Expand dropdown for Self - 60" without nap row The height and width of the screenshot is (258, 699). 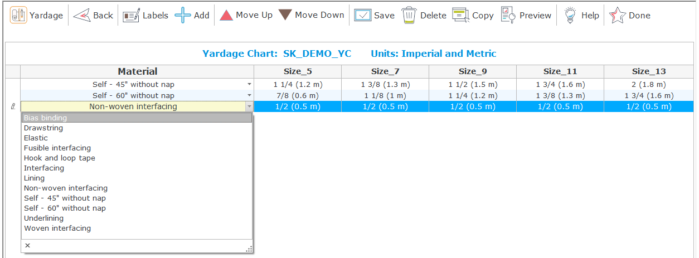249,96
